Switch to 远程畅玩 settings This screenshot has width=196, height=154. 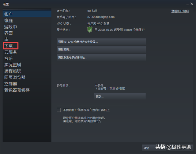(13, 71)
